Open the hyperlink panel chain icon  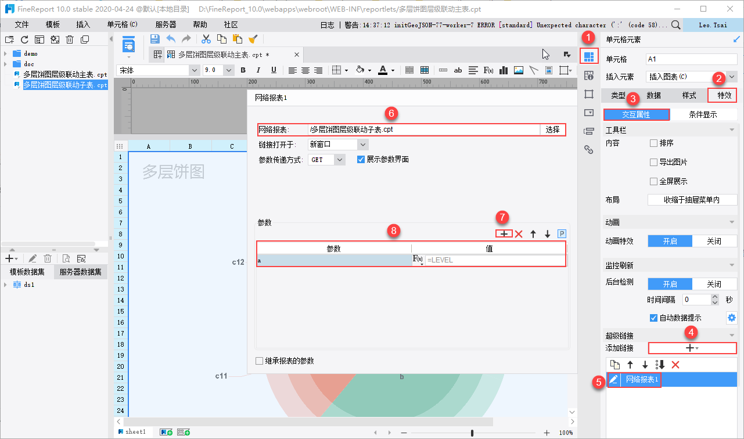coord(588,149)
